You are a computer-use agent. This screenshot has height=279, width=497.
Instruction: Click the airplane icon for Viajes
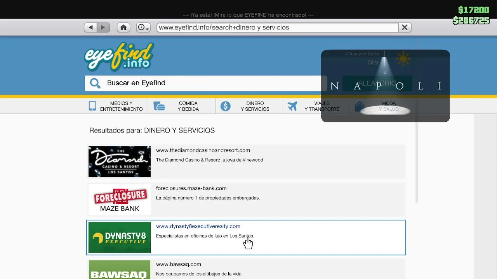[292, 106]
